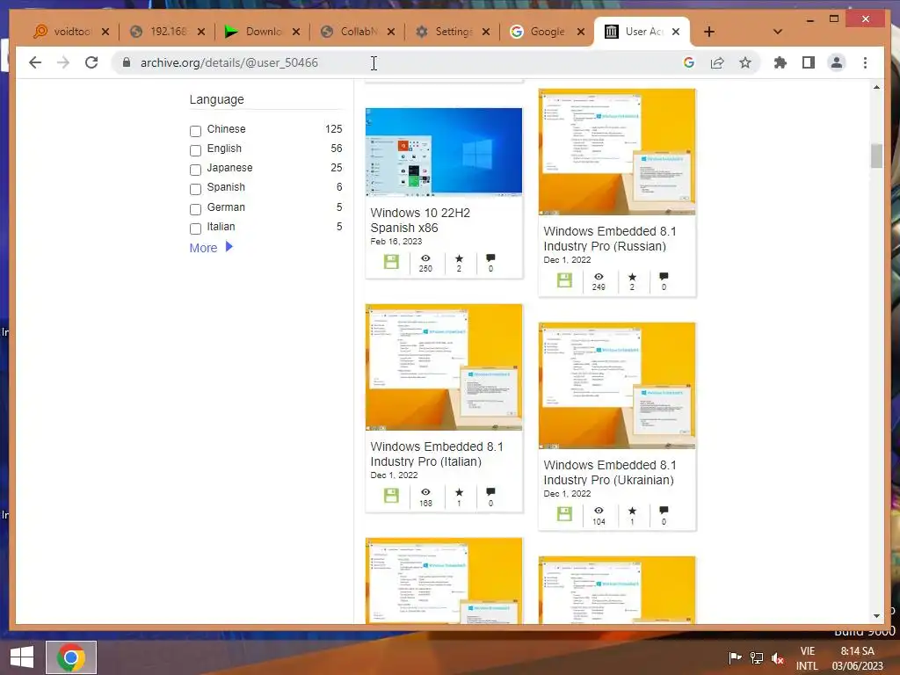
Task: Open the Extensions puzzle icon
Action: pos(780,62)
